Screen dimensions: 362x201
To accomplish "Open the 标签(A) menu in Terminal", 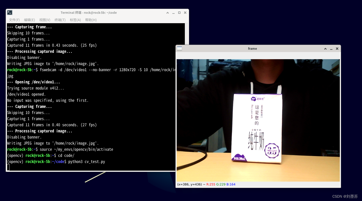I will coord(75,20).
